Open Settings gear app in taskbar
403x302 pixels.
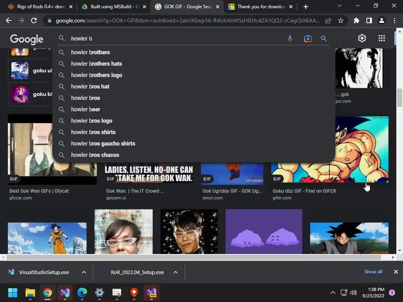click(100, 293)
